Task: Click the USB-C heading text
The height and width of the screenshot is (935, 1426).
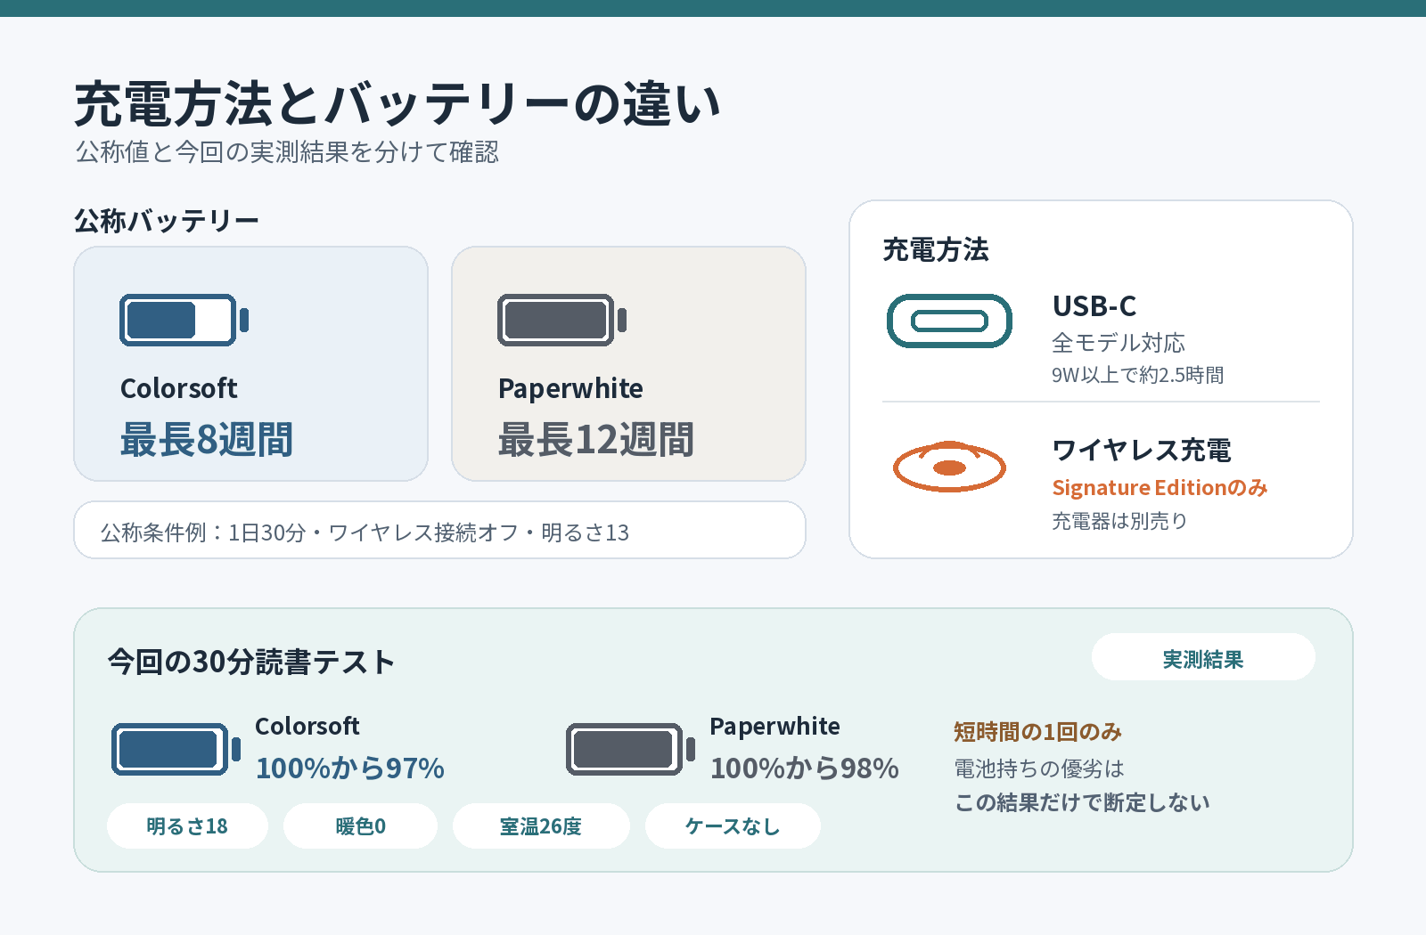Action: pyautogui.click(x=1094, y=306)
